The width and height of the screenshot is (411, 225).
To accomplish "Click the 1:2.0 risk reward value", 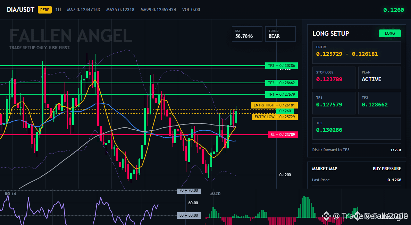I will point(395,150).
